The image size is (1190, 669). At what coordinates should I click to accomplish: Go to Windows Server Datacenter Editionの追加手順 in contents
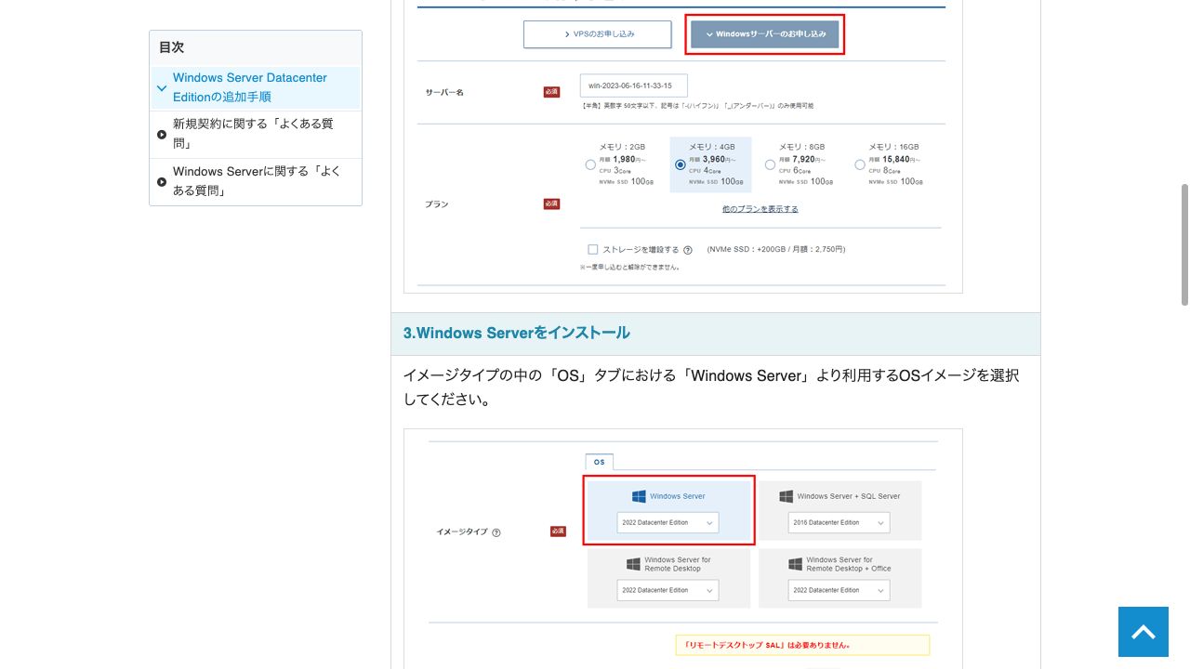[256, 87]
